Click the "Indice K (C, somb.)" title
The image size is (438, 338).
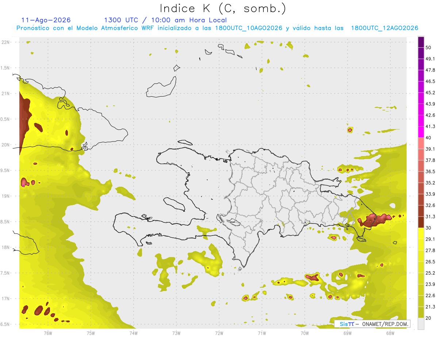[223, 9]
